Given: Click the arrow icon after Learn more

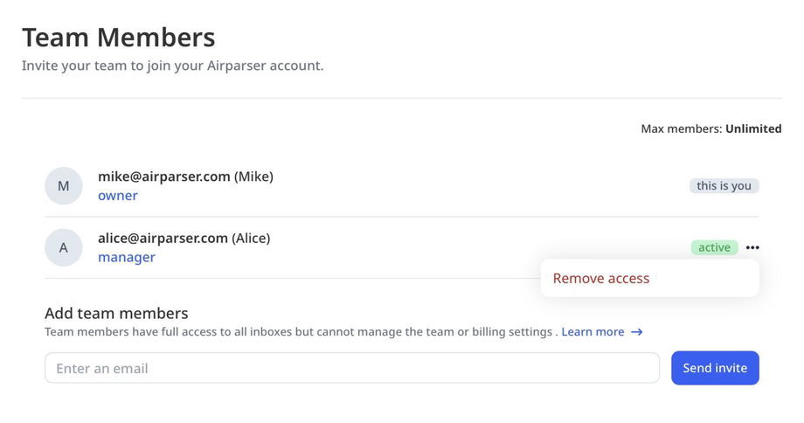Looking at the screenshot, I should (637, 332).
